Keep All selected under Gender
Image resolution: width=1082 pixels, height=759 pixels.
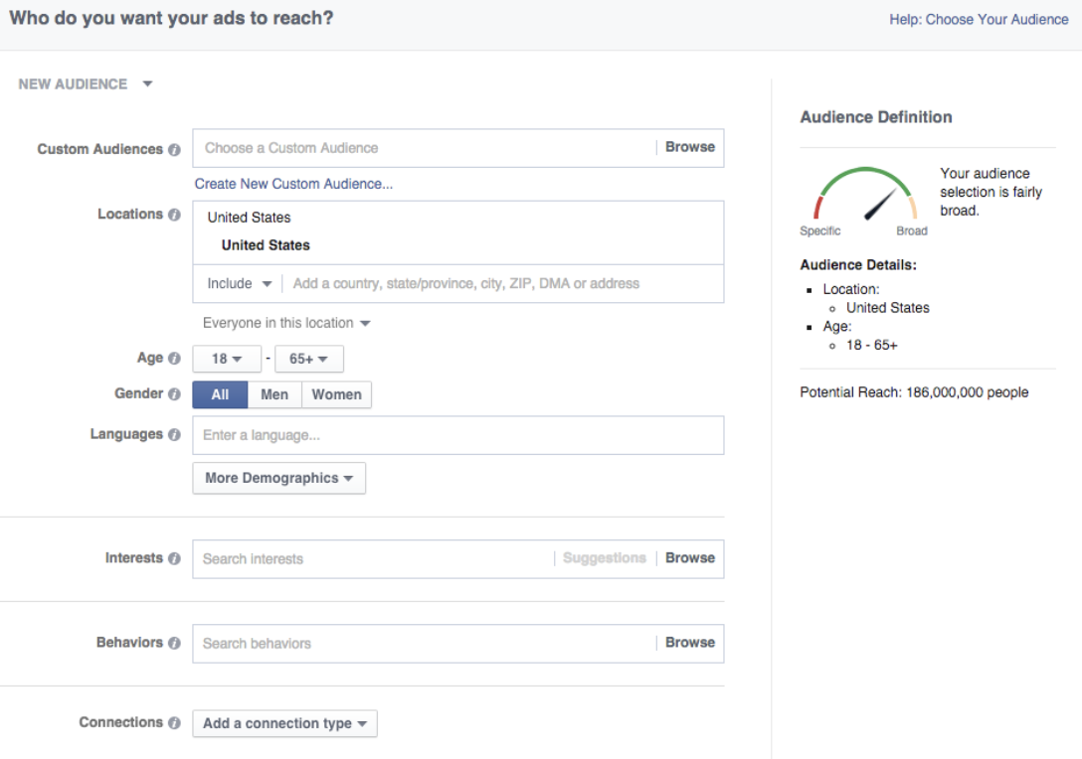point(219,394)
